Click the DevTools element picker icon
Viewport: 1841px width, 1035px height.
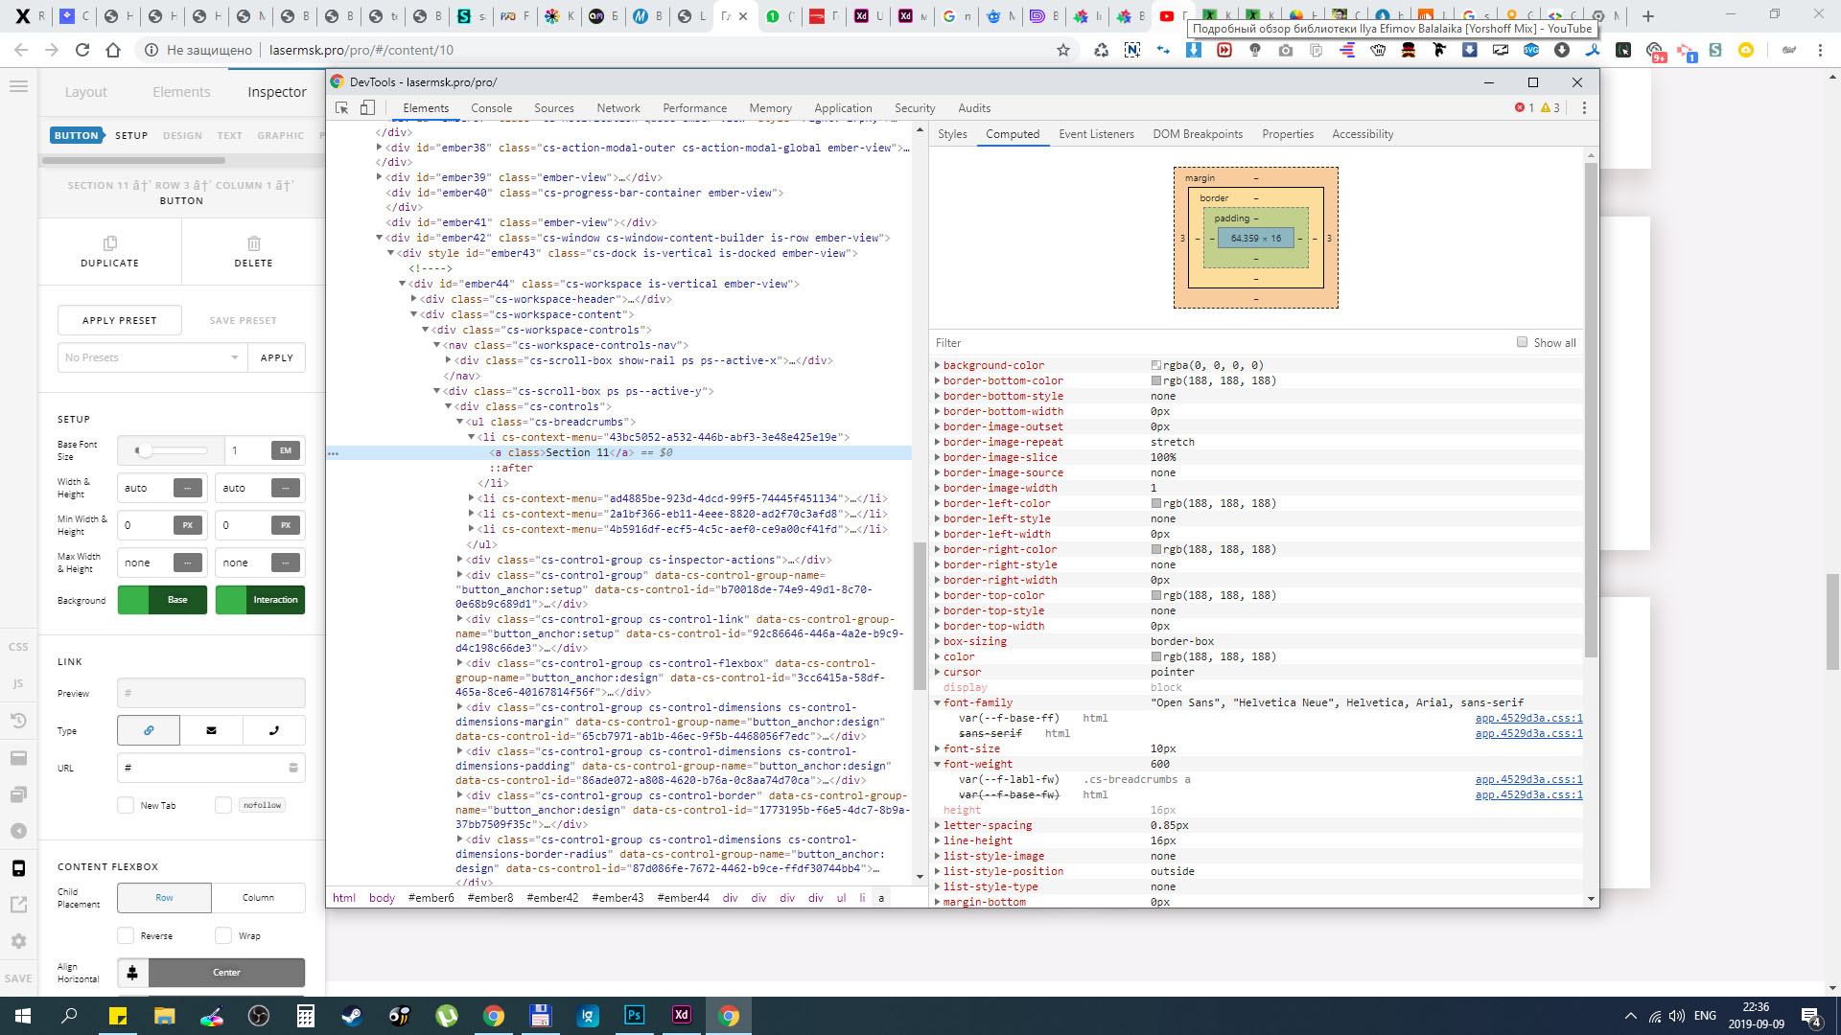coord(342,108)
